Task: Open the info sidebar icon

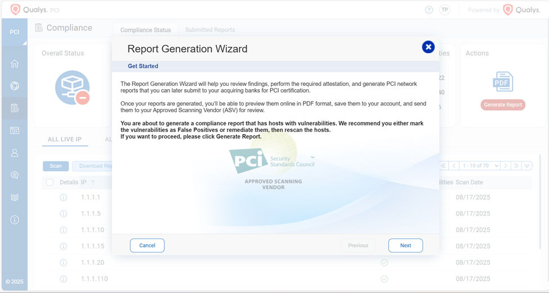Action: (x=14, y=219)
